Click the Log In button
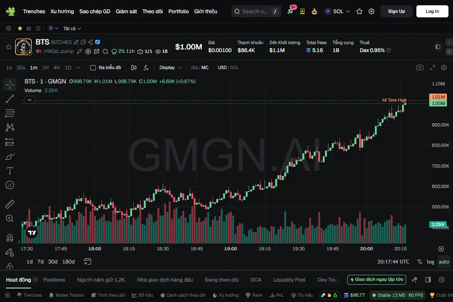Image resolution: width=453 pixels, height=302 pixels. pyautogui.click(x=432, y=11)
